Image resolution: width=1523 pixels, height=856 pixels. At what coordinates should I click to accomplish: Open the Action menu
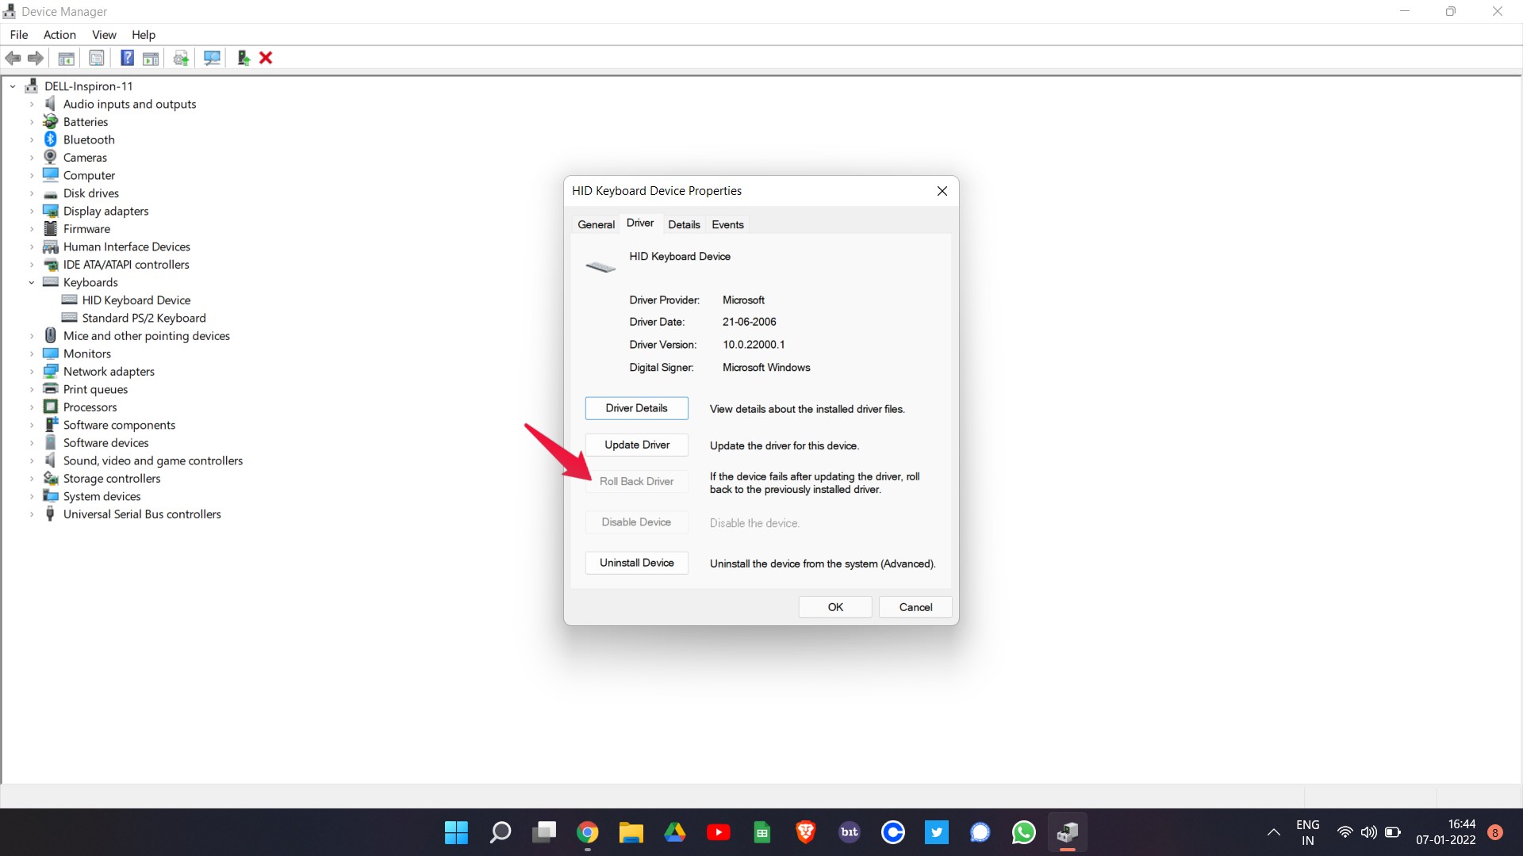[x=59, y=35]
